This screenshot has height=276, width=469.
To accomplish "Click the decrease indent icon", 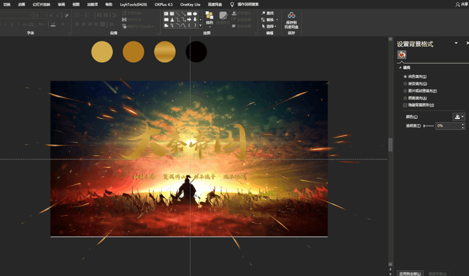I will coord(99,15).
